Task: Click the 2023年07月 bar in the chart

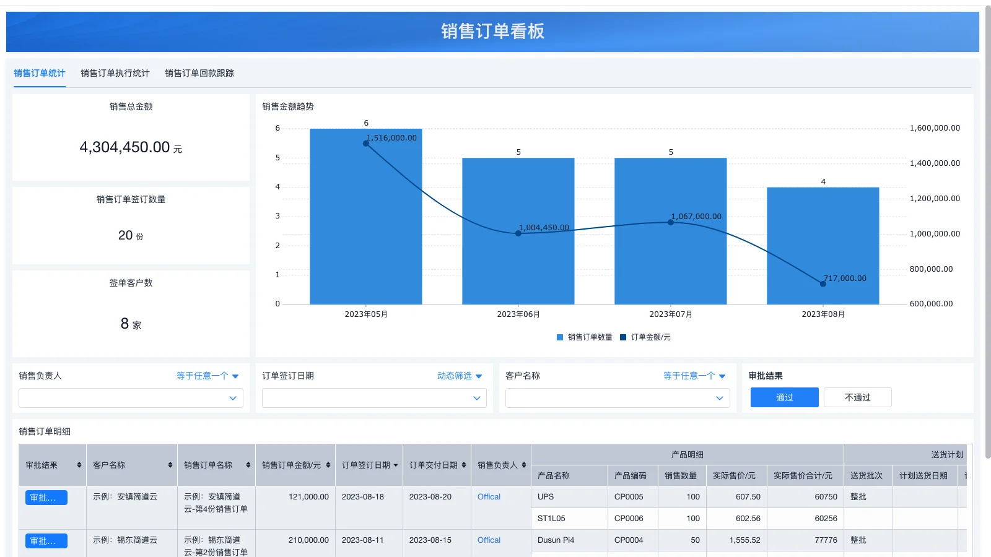Action: coord(670,229)
